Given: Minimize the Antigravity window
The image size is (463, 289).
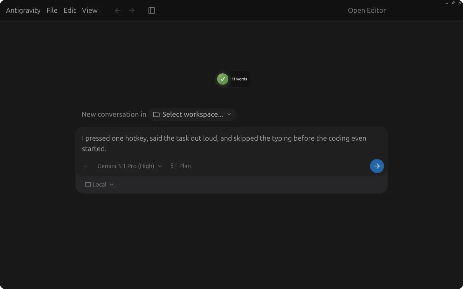Looking at the screenshot, I should point(447,3).
